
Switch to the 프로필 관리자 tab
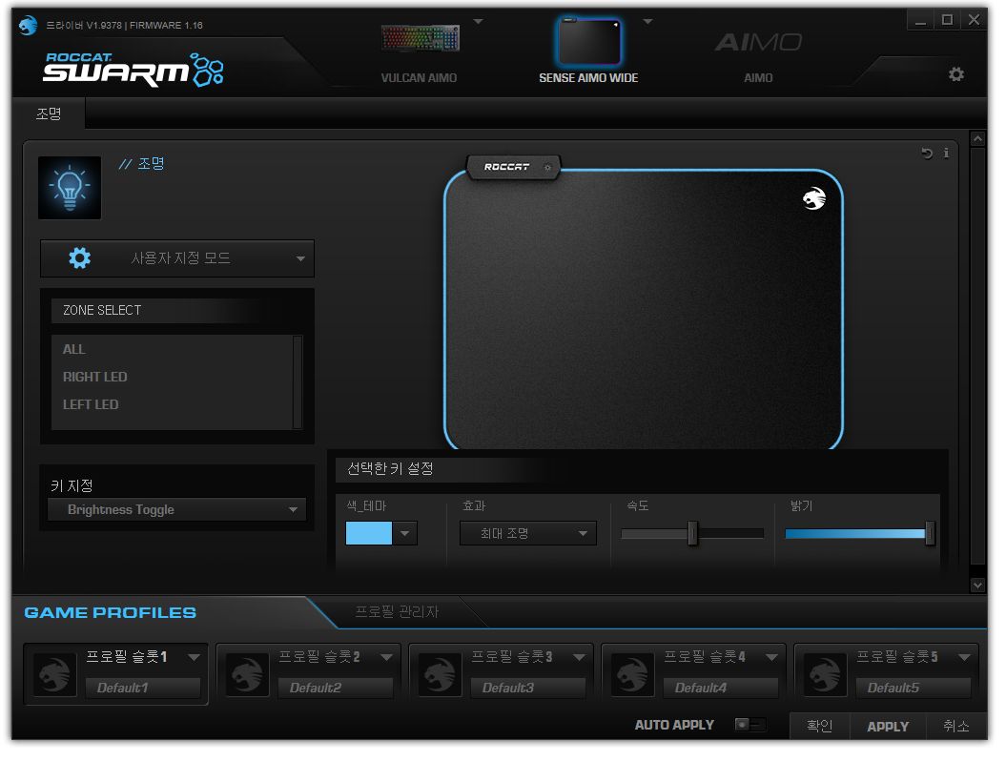(397, 612)
